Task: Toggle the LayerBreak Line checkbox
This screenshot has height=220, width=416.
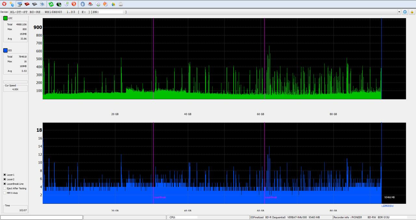Action: tap(5, 184)
